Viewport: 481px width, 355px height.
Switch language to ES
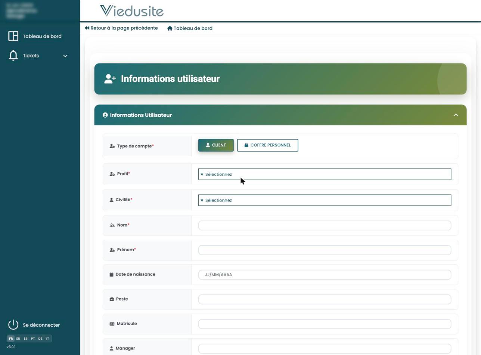click(25, 339)
